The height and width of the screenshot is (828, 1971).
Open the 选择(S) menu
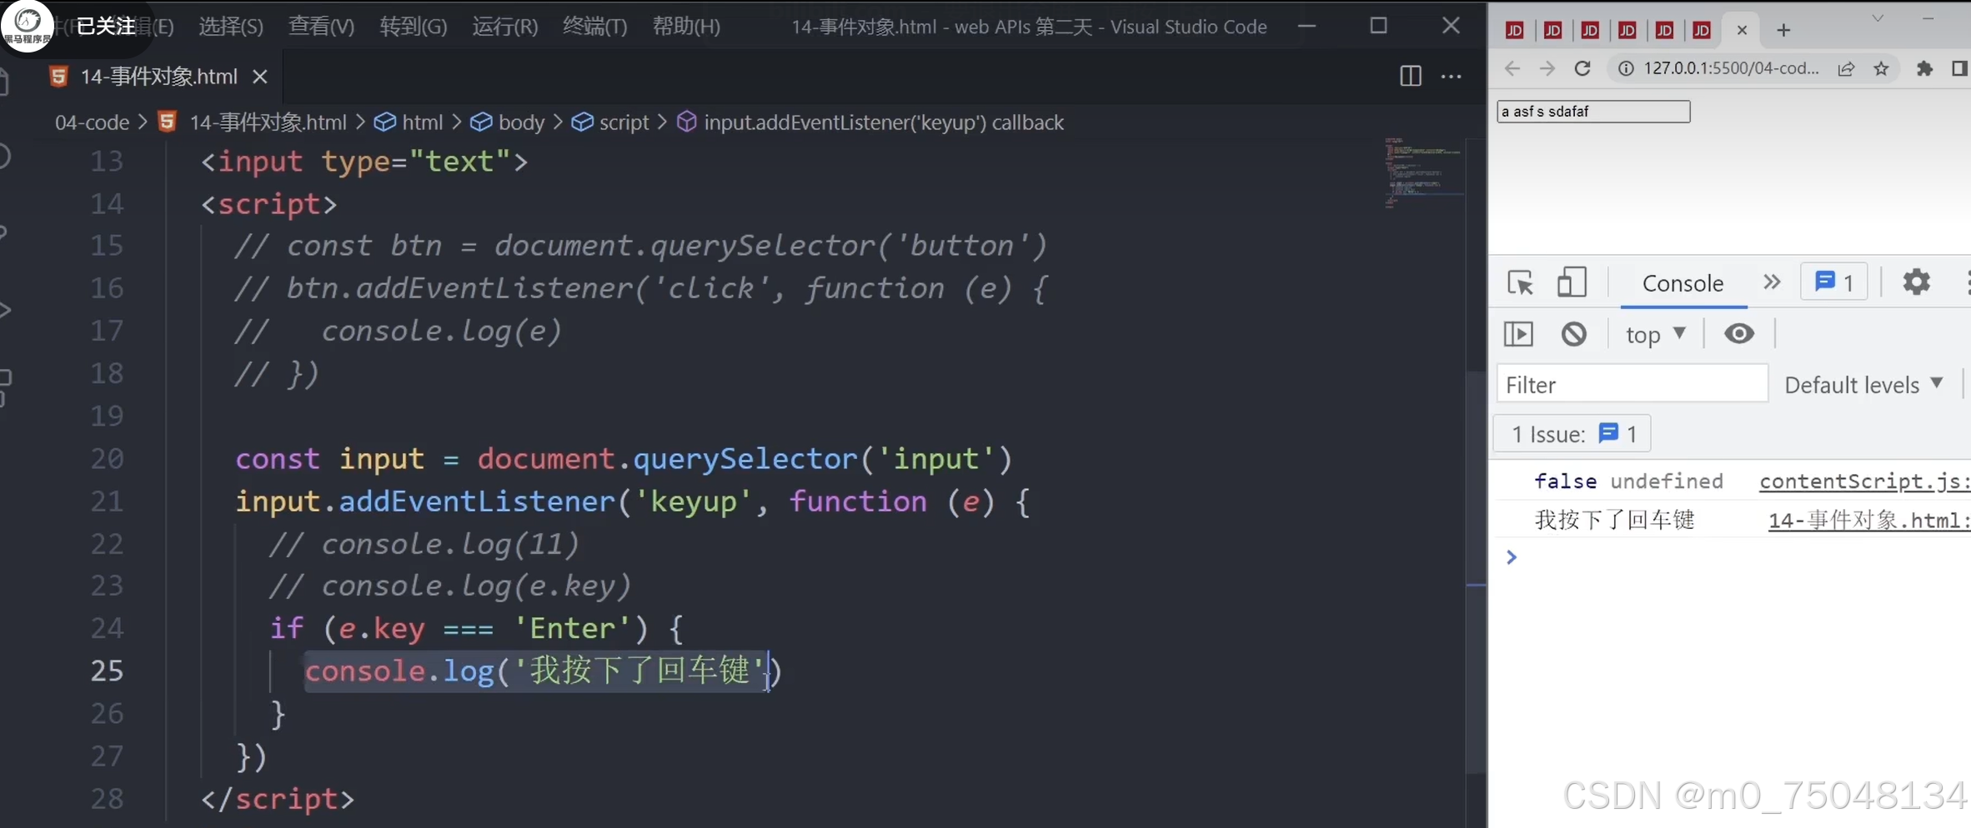pyautogui.click(x=231, y=27)
